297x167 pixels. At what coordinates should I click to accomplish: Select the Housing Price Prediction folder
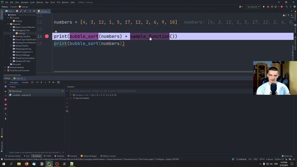click(24, 43)
